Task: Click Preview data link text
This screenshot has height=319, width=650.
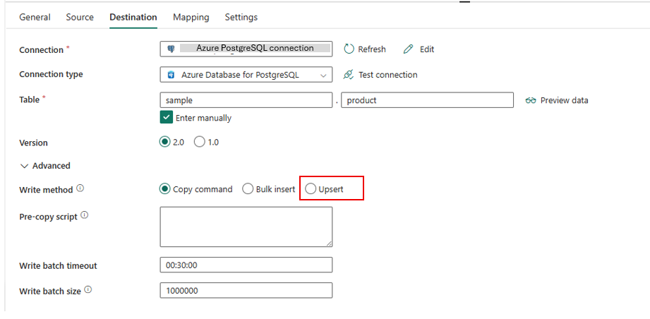Action: (564, 100)
